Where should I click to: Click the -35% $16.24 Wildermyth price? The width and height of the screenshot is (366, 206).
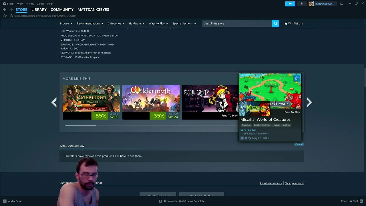point(164,116)
